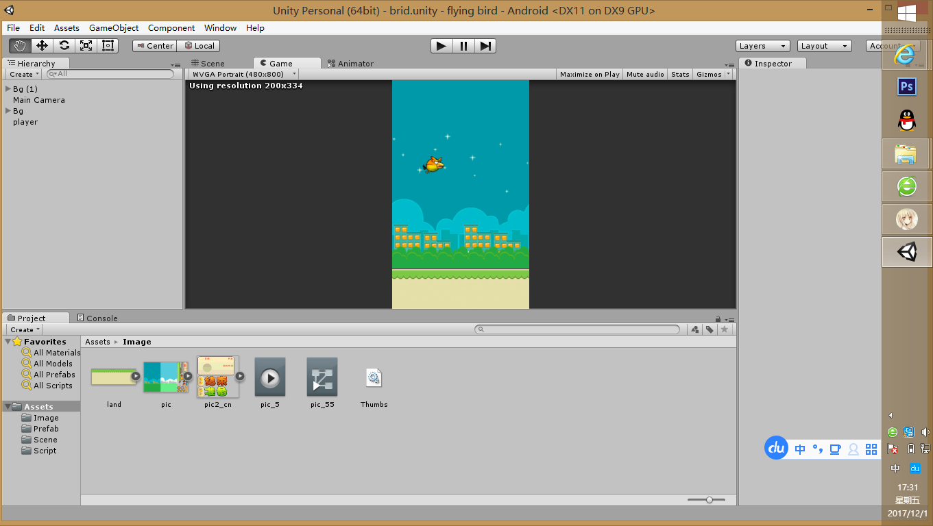Select the player object in Hierarchy

click(25, 122)
